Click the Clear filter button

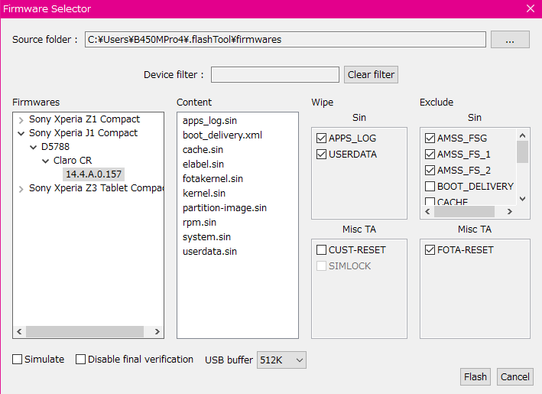pyautogui.click(x=371, y=75)
